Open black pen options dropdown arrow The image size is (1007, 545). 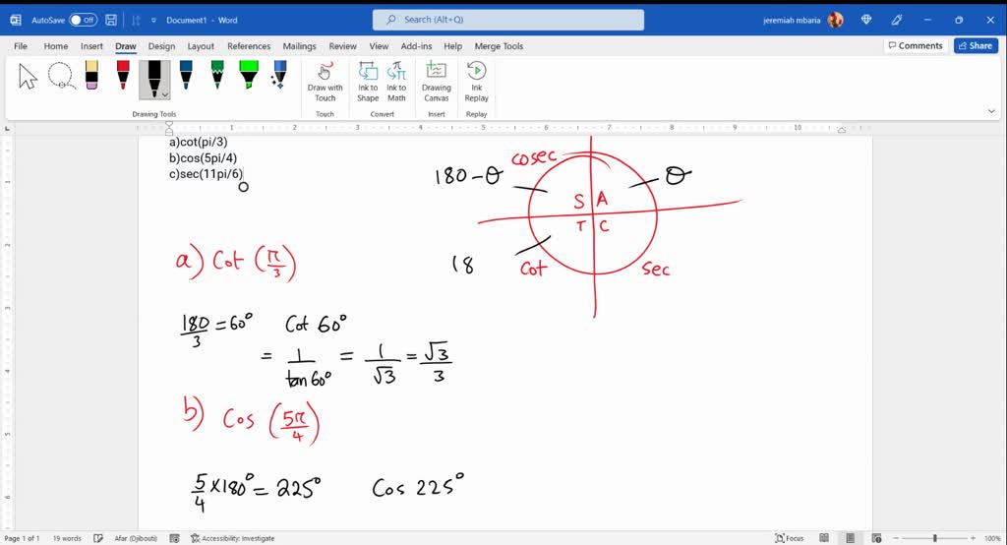[165, 94]
